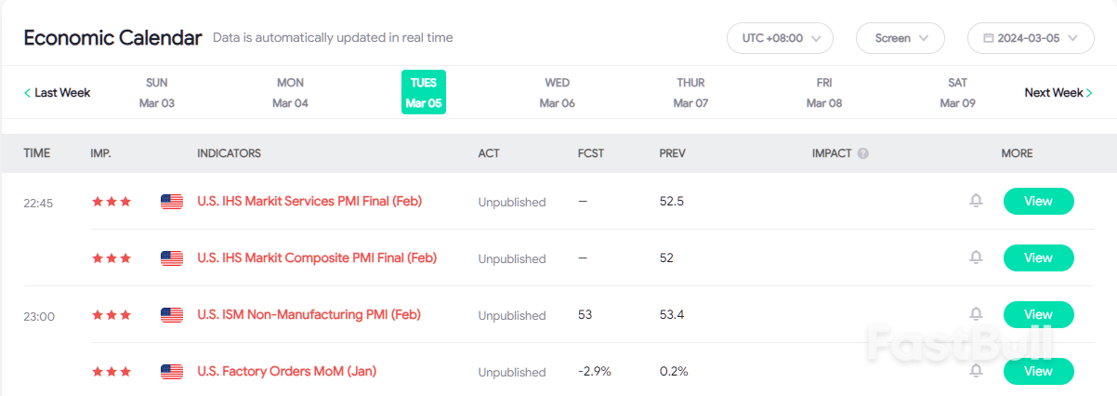Open the UTC +08:00 timezone dropdown
Viewport: 1117px width, 396px height.
pyautogui.click(x=780, y=38)
